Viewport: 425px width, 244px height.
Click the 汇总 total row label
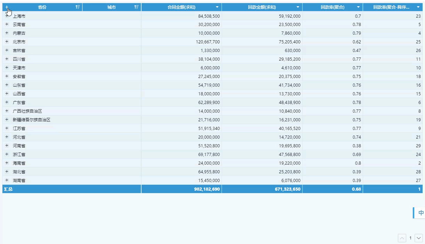(8, 189)
